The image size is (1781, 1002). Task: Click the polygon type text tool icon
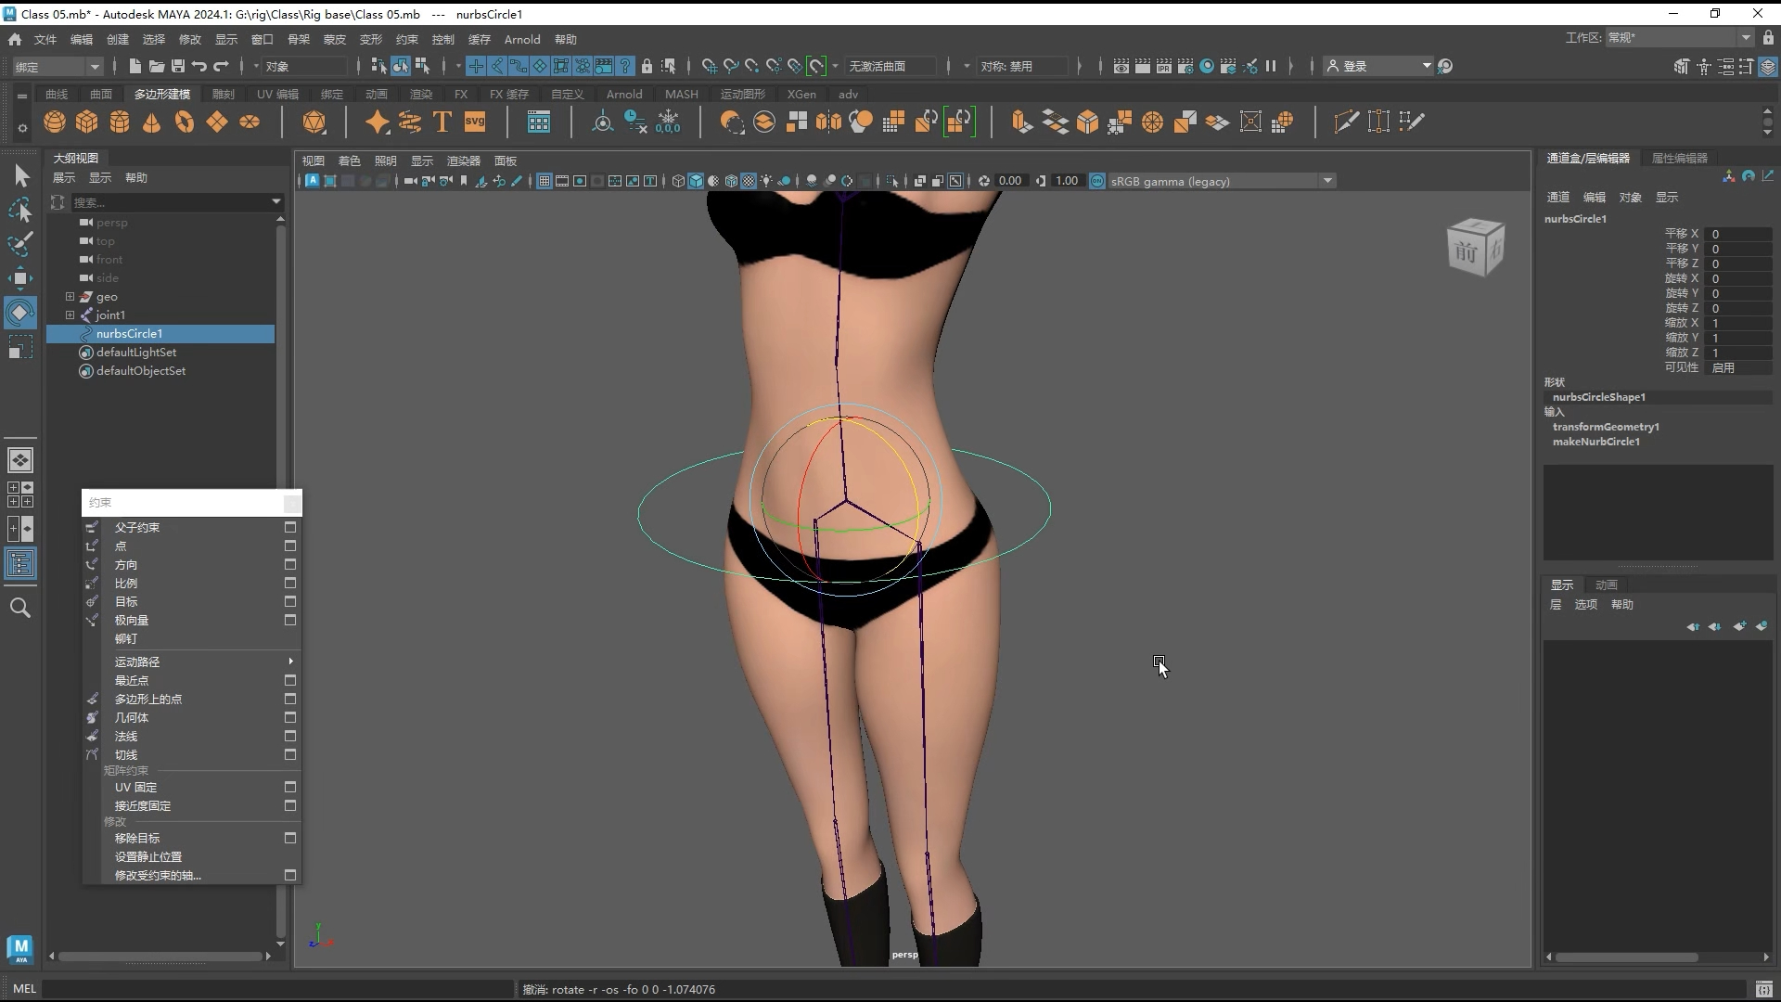point(442,122)
